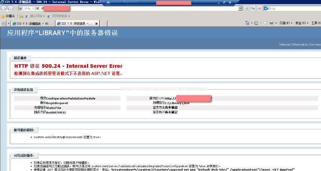The width and height of the screenshot is (321, 171).
Task: Expand the Home button dropdown arrow
Action: pyautogui.click(x=252, y=23)
